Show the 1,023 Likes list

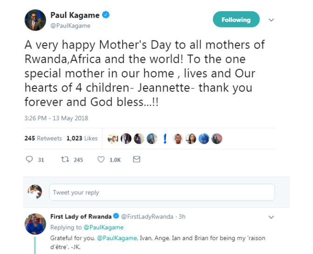tap(82, 138)
